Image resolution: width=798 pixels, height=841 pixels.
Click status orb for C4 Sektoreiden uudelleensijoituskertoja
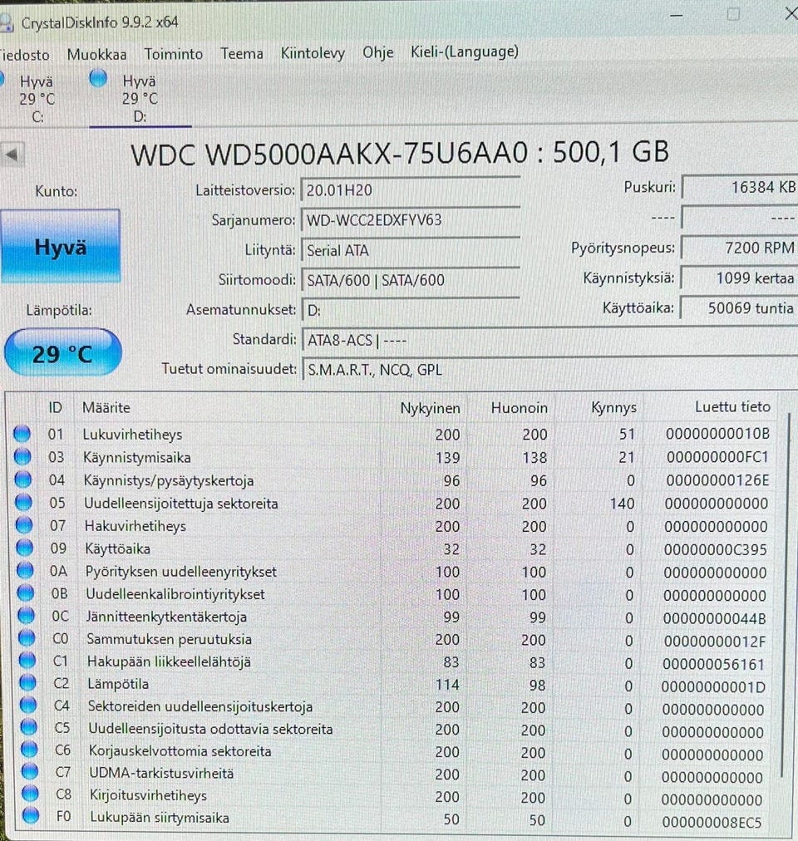28,706
